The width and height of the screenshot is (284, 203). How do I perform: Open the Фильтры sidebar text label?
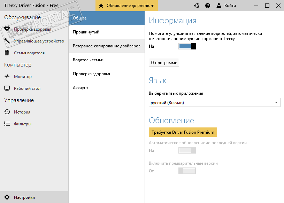tap(23, 124)
